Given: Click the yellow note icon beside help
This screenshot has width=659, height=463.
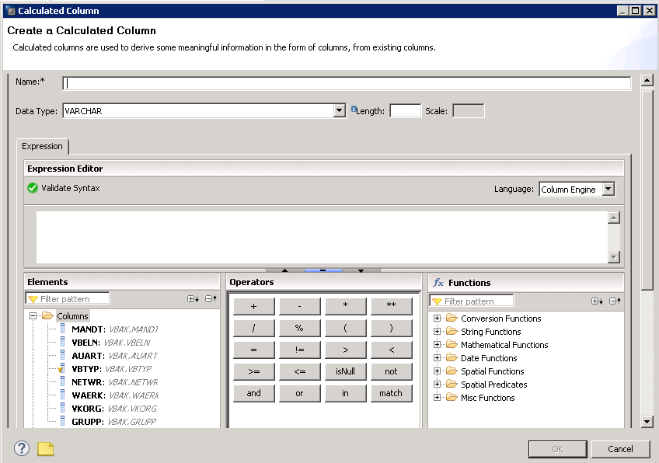Looking at the screenshot, I should 45,448.
